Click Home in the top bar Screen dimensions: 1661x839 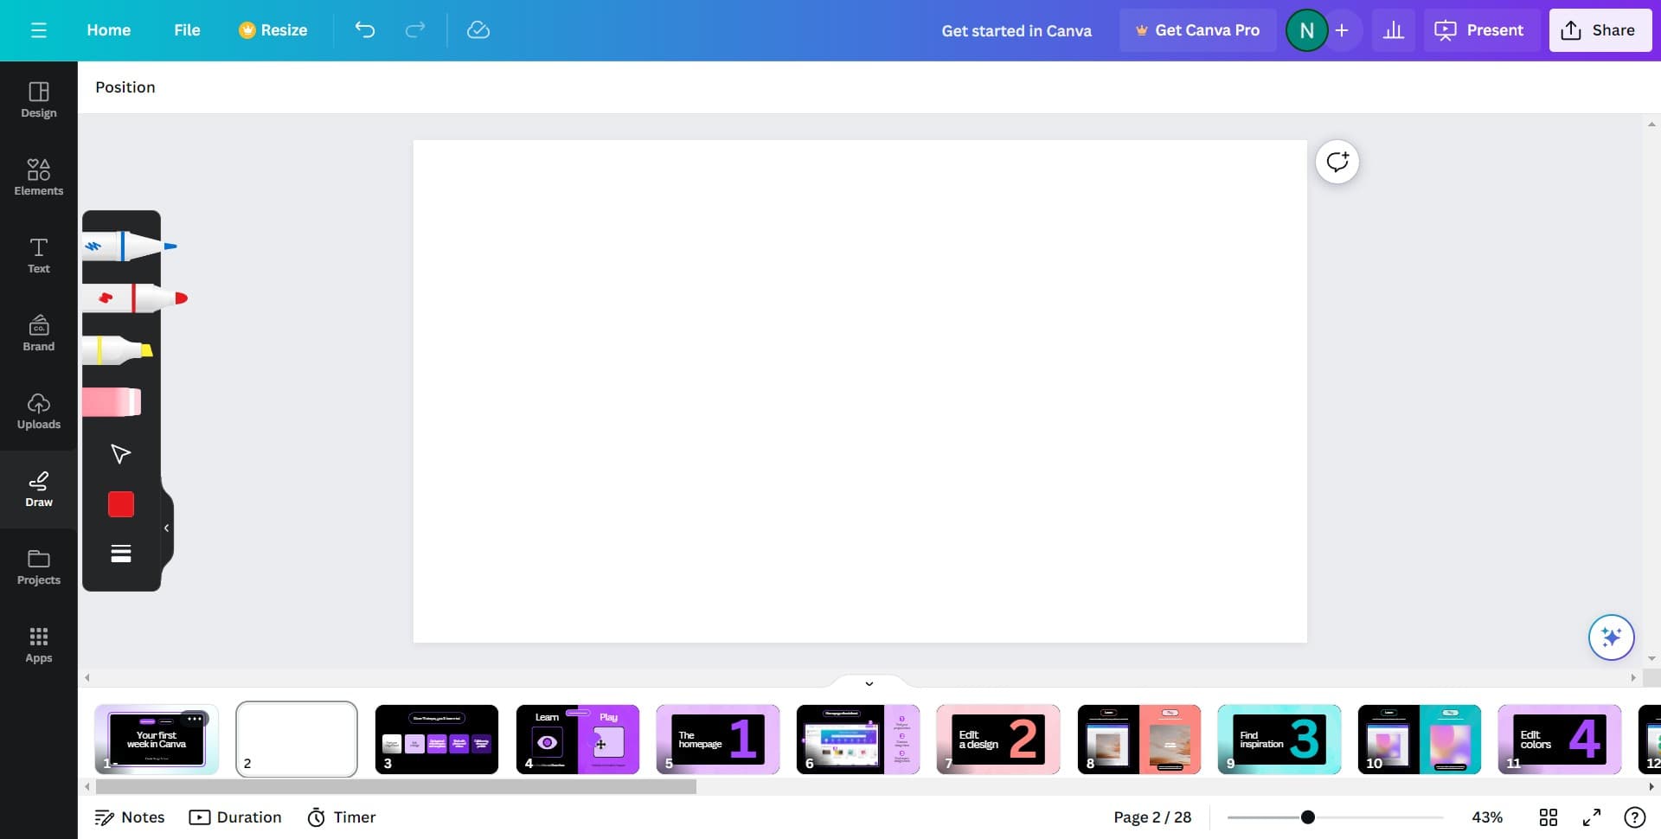coord(108,29)
